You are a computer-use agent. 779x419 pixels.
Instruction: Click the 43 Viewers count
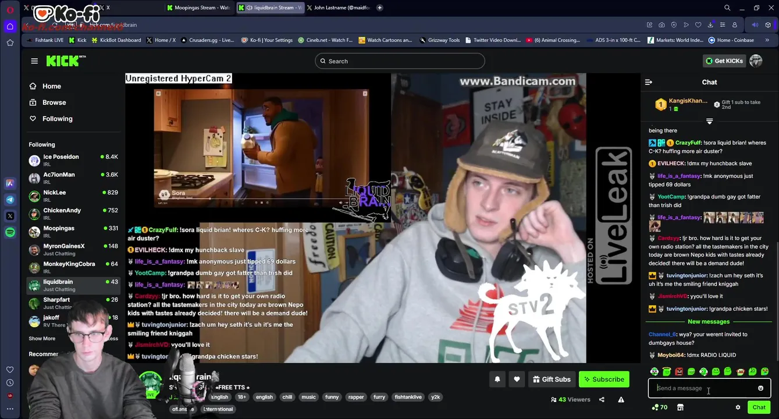coord(570,400)
